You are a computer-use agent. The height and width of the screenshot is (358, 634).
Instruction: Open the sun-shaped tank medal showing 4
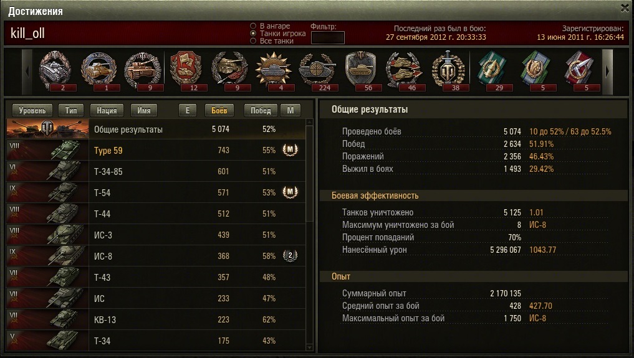(x=274, y=70)
